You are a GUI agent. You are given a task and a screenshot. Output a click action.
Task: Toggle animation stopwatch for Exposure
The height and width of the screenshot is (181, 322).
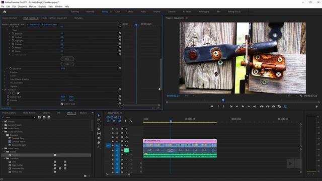pyautogui.click(x=13, y=33)
